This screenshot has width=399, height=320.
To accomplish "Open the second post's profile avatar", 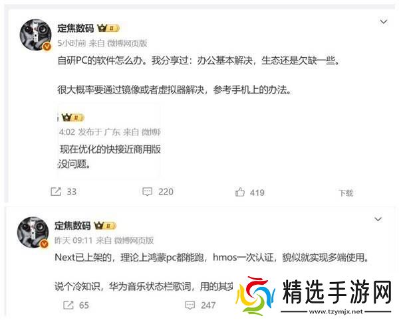I will coord(33,232).
